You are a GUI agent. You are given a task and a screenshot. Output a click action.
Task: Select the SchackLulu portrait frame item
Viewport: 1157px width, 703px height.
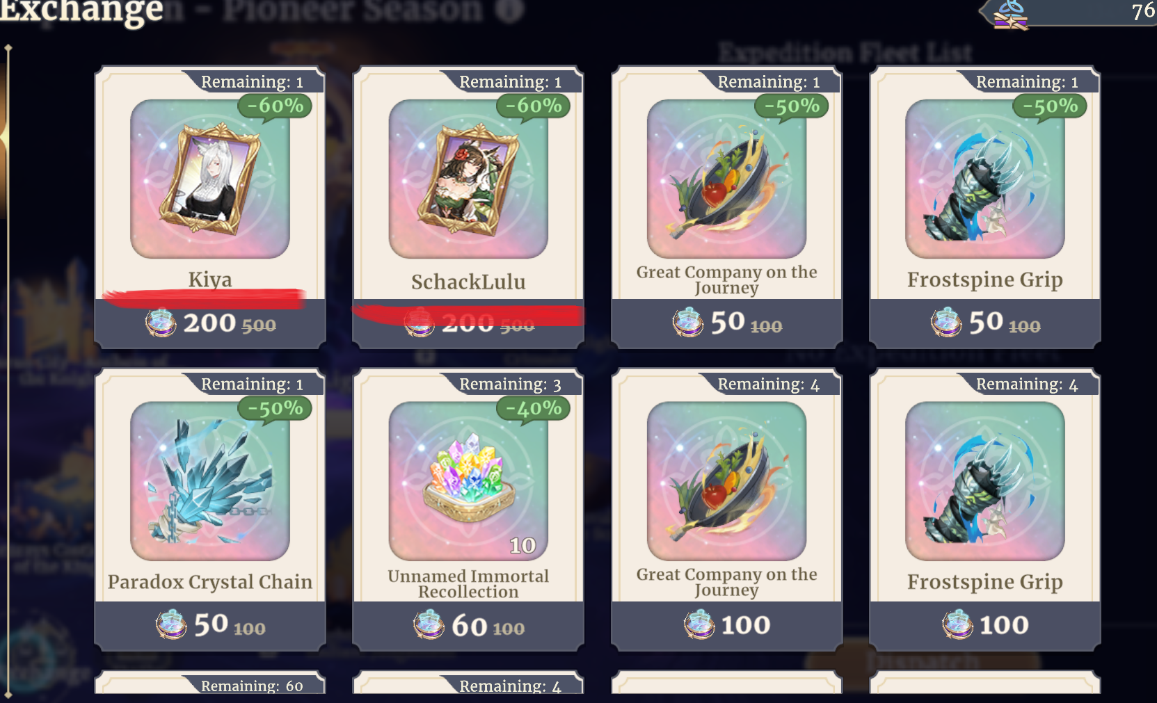[x=468, y=179]
